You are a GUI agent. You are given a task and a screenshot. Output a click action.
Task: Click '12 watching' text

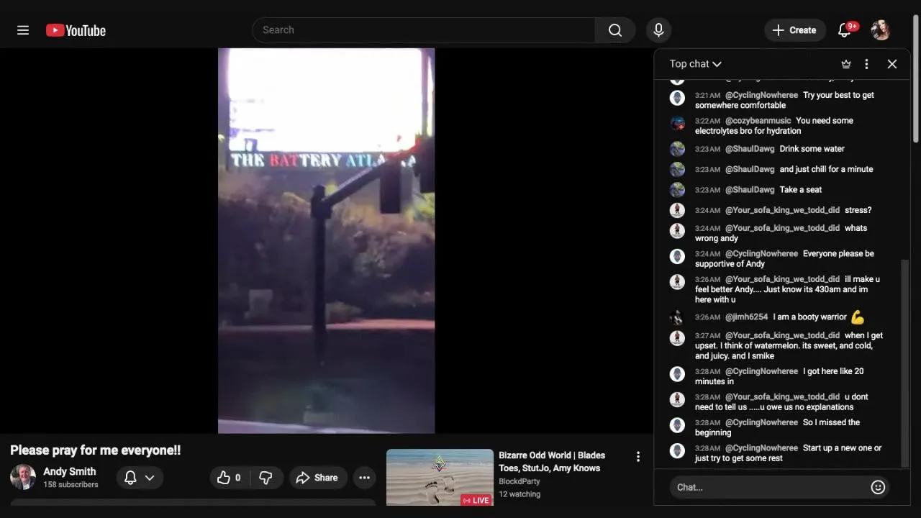520,494
